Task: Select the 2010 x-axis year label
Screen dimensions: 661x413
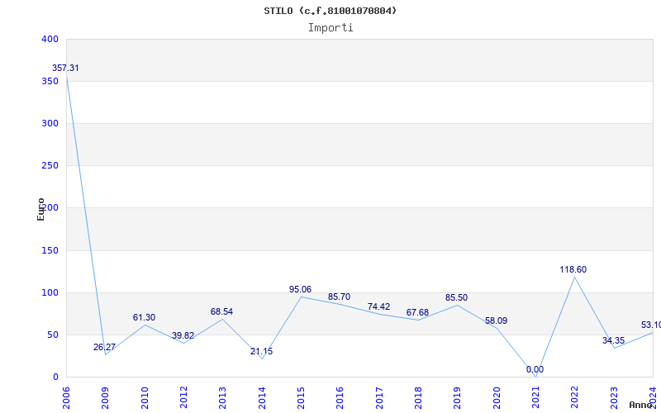Action: (145, 397)
